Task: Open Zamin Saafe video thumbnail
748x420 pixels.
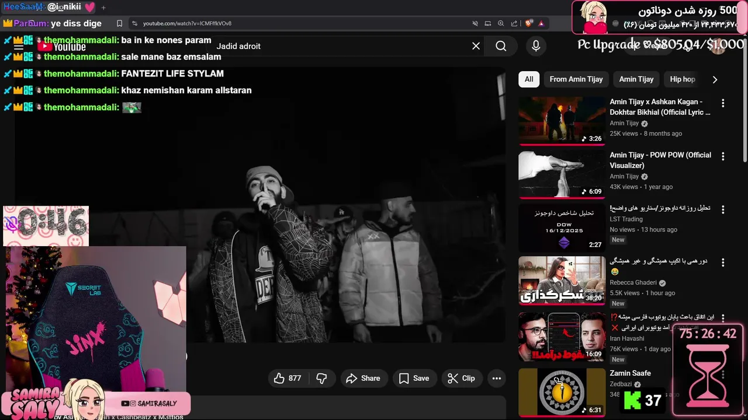Action: [562, 392]
